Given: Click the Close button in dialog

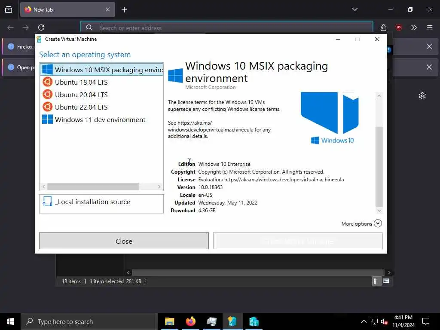Looking at the screenshot, I should (x=124, y=241).
